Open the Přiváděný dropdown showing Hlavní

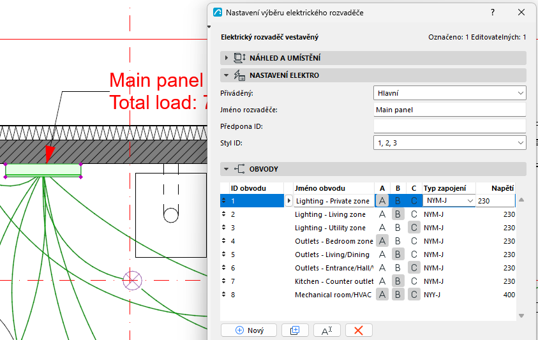[x=449, y=93]
